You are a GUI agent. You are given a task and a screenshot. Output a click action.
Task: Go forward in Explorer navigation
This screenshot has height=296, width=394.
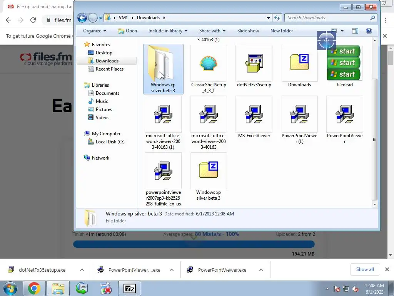coord(93,18)
